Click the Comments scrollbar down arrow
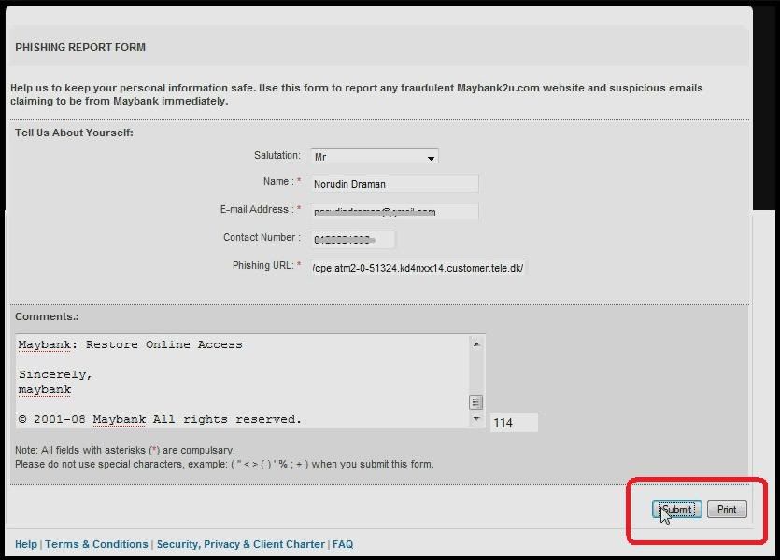This screenshot has width=780, height=560. click(x=476, y=419)
